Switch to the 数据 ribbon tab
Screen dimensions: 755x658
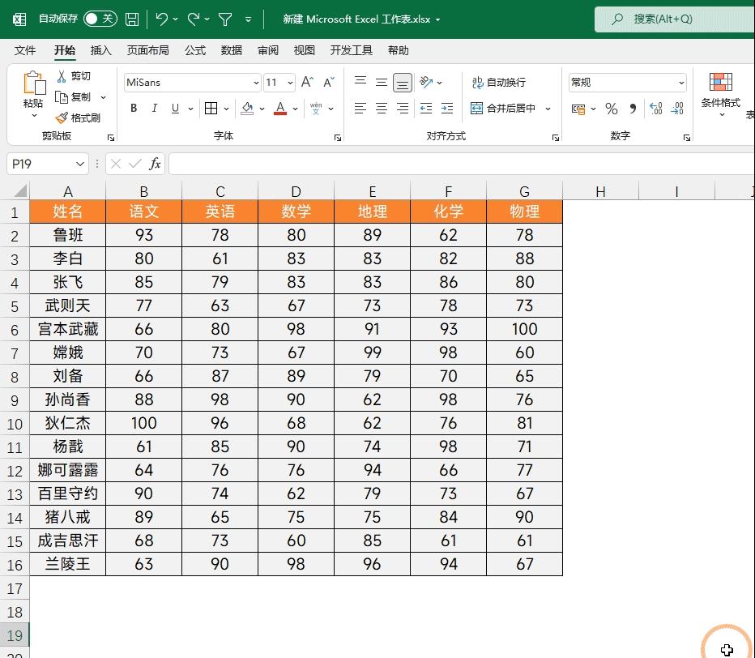pyautogui.click(x=231, y=50)
